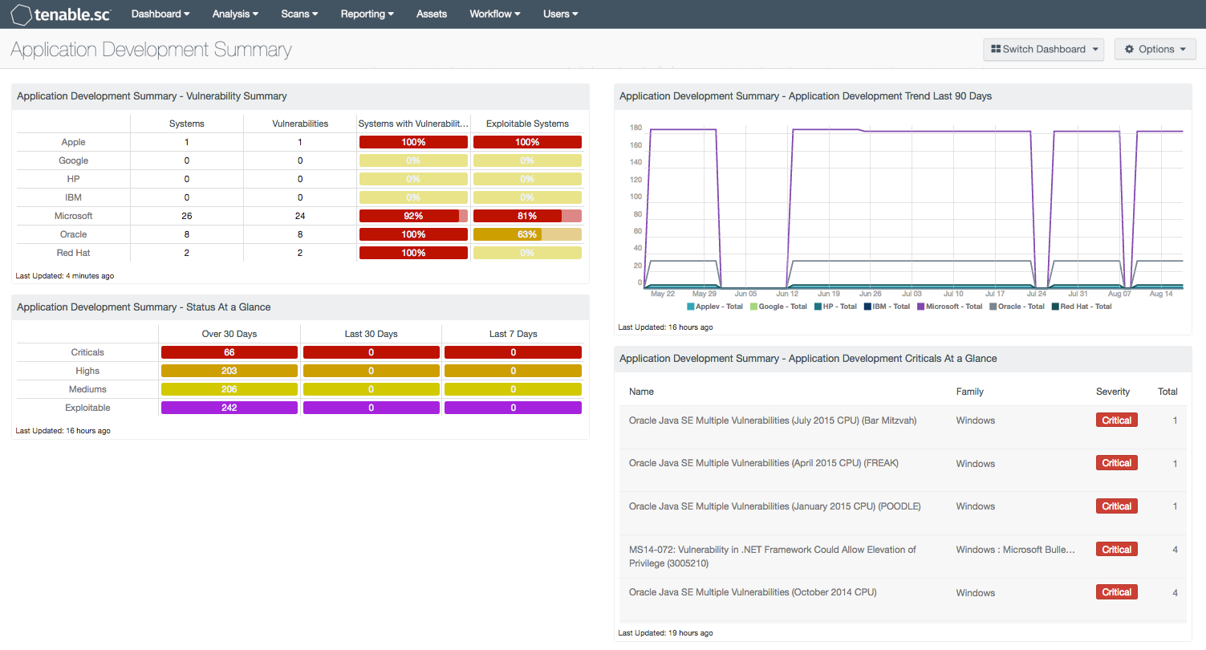Click Critical badge in MS14-072 row
This screenshot has height=650, width=1206.
(1116, 550)
